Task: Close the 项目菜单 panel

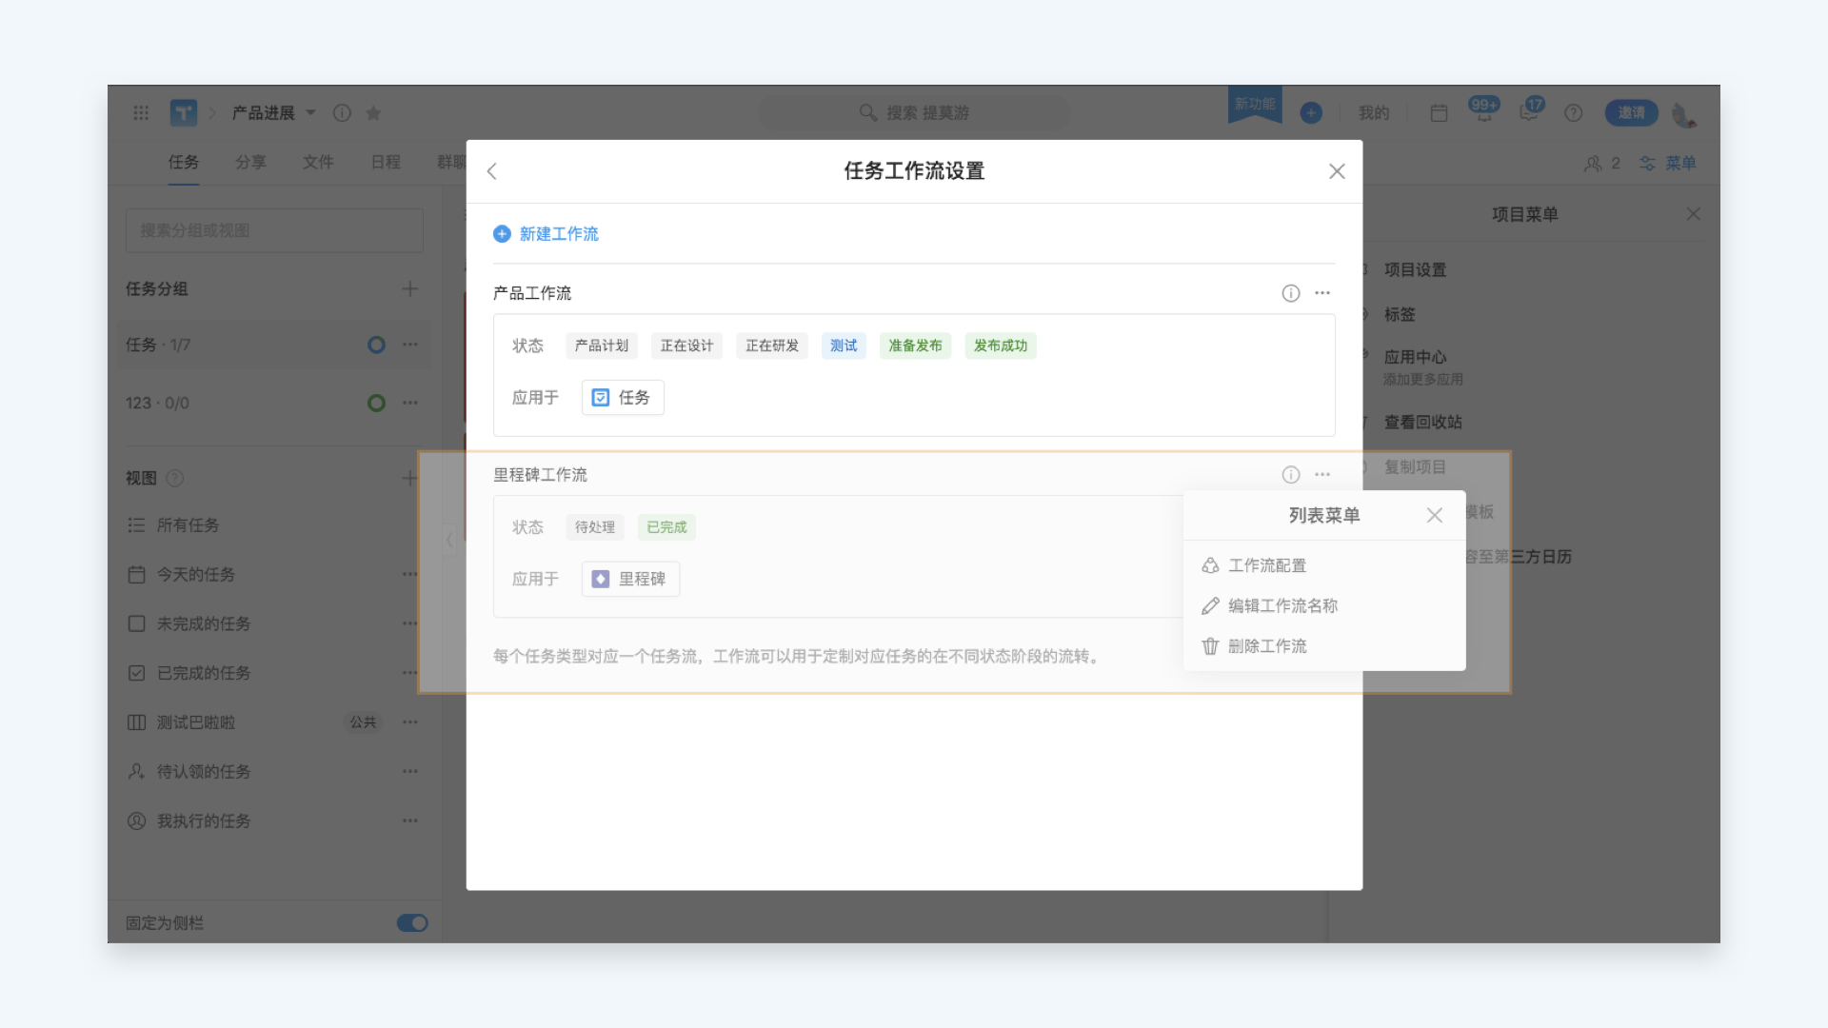Action: tap(1693, 214)
